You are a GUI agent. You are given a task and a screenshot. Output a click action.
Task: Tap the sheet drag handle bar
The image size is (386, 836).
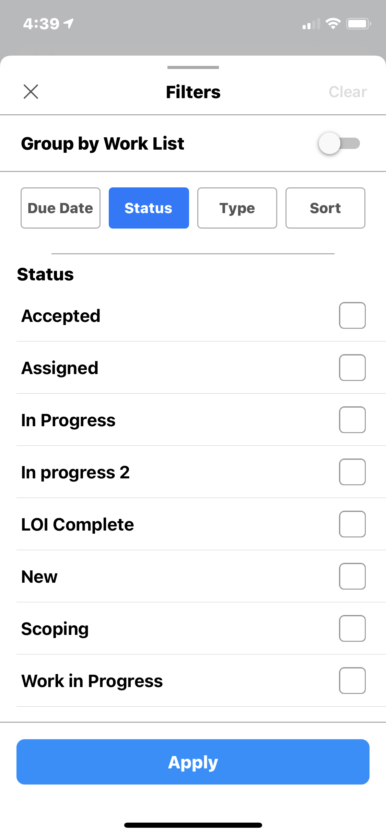[193, 68]
